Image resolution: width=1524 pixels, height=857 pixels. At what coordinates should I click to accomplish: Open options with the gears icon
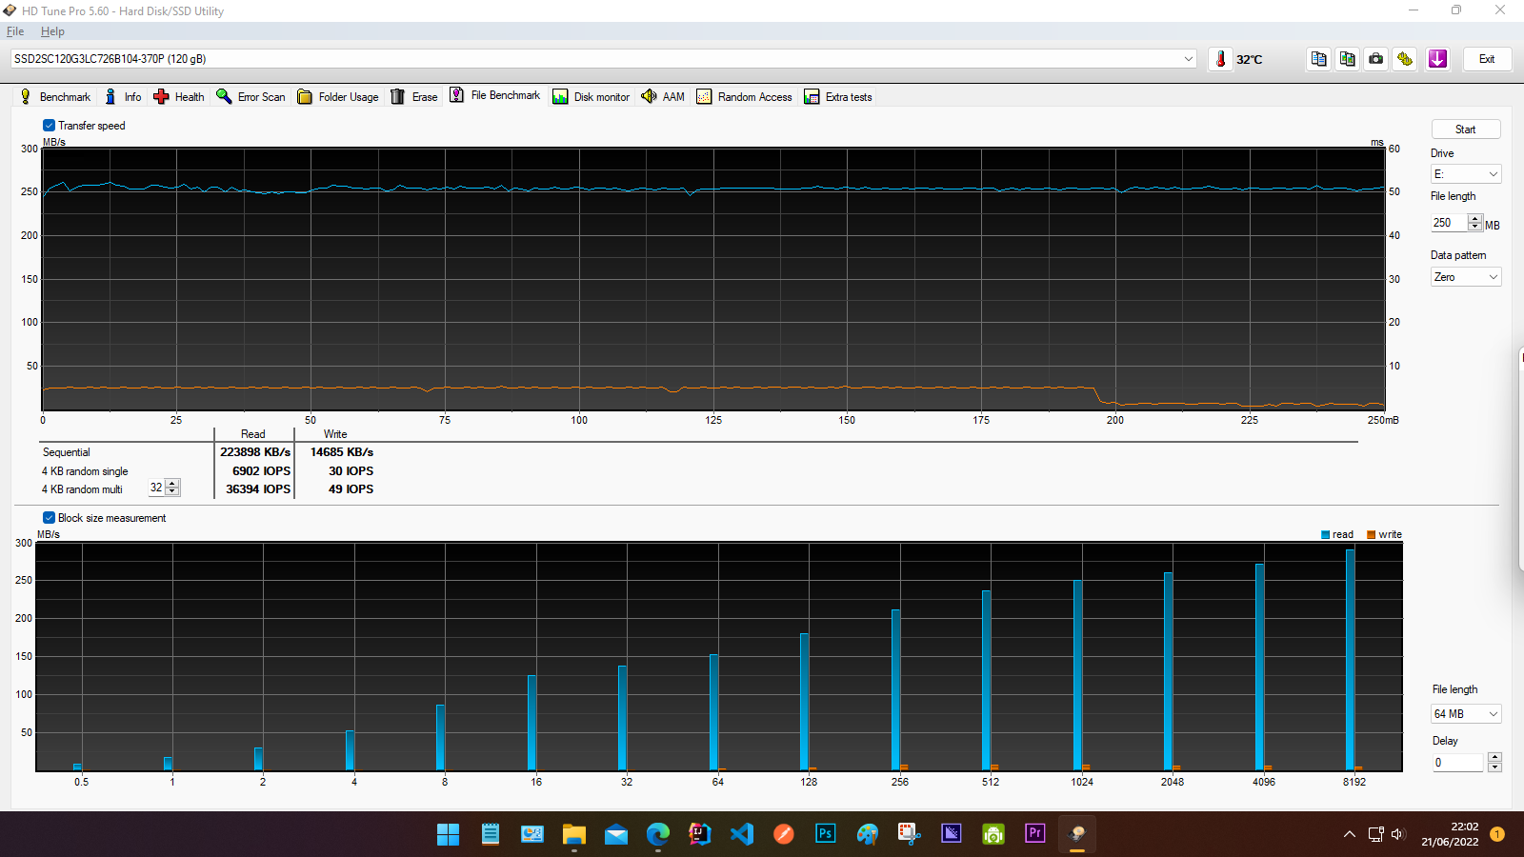1405,59
